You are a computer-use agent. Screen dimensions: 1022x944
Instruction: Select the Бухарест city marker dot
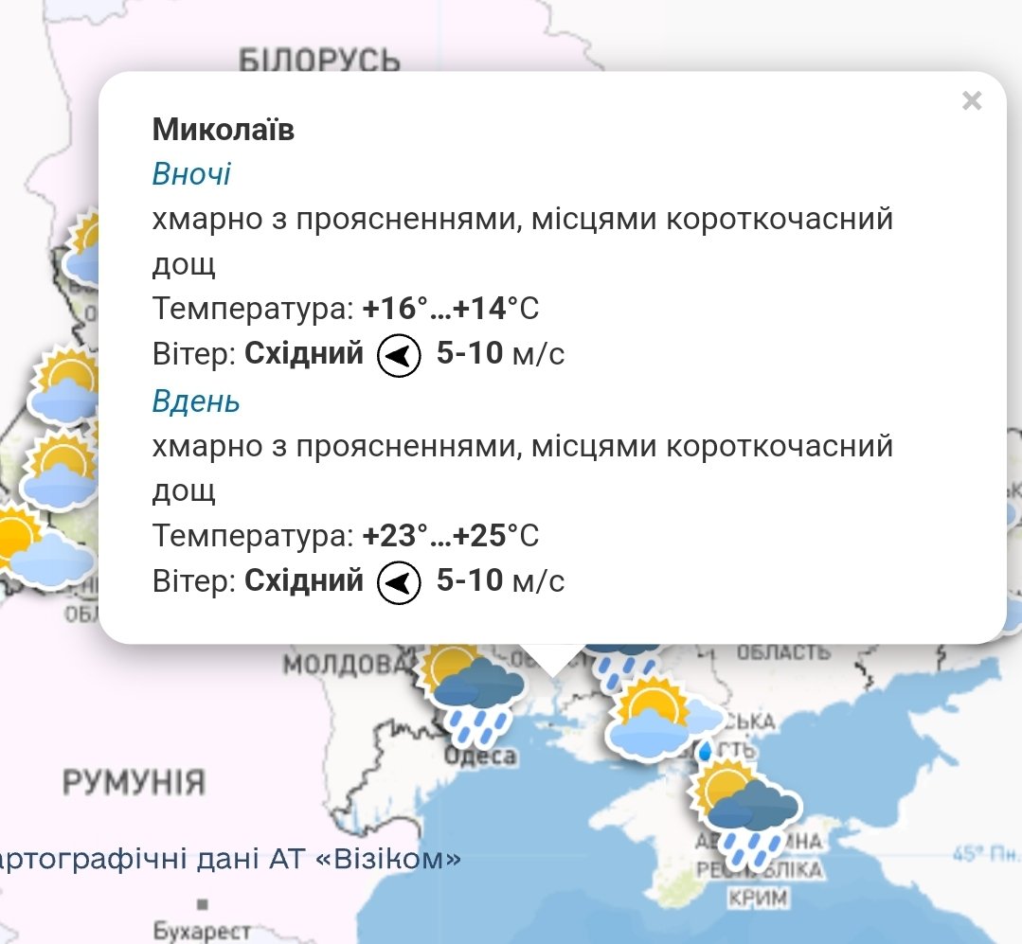coord(202,904)
